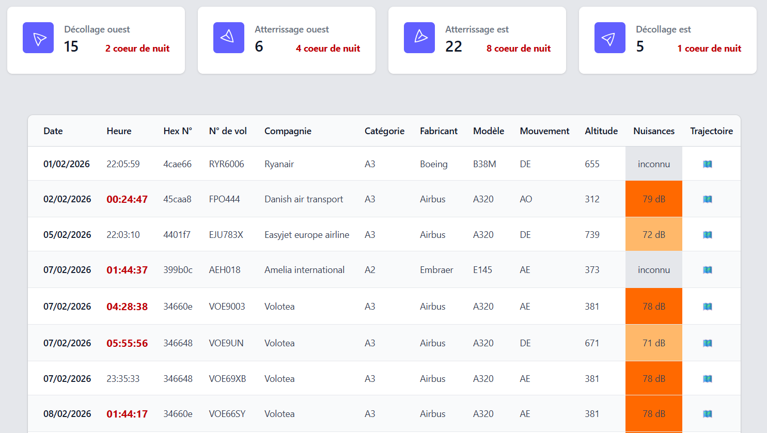Open the trajectory for flight AEH018
The width and height of the screenshot is (767, 433).
[x=708, y=269]
